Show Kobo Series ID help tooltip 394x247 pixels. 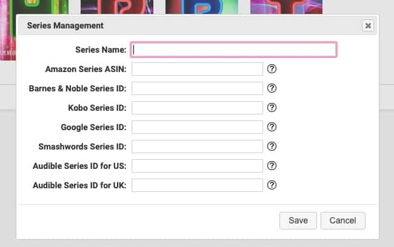point(272,107)
